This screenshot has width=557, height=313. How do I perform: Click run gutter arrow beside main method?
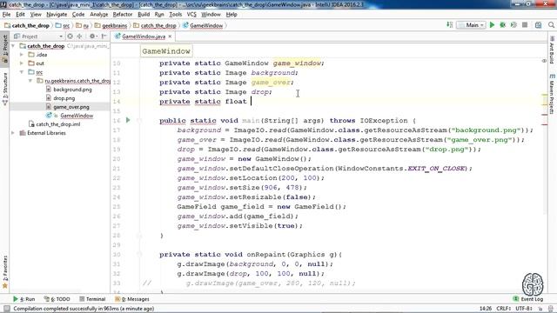coord(128,120)
